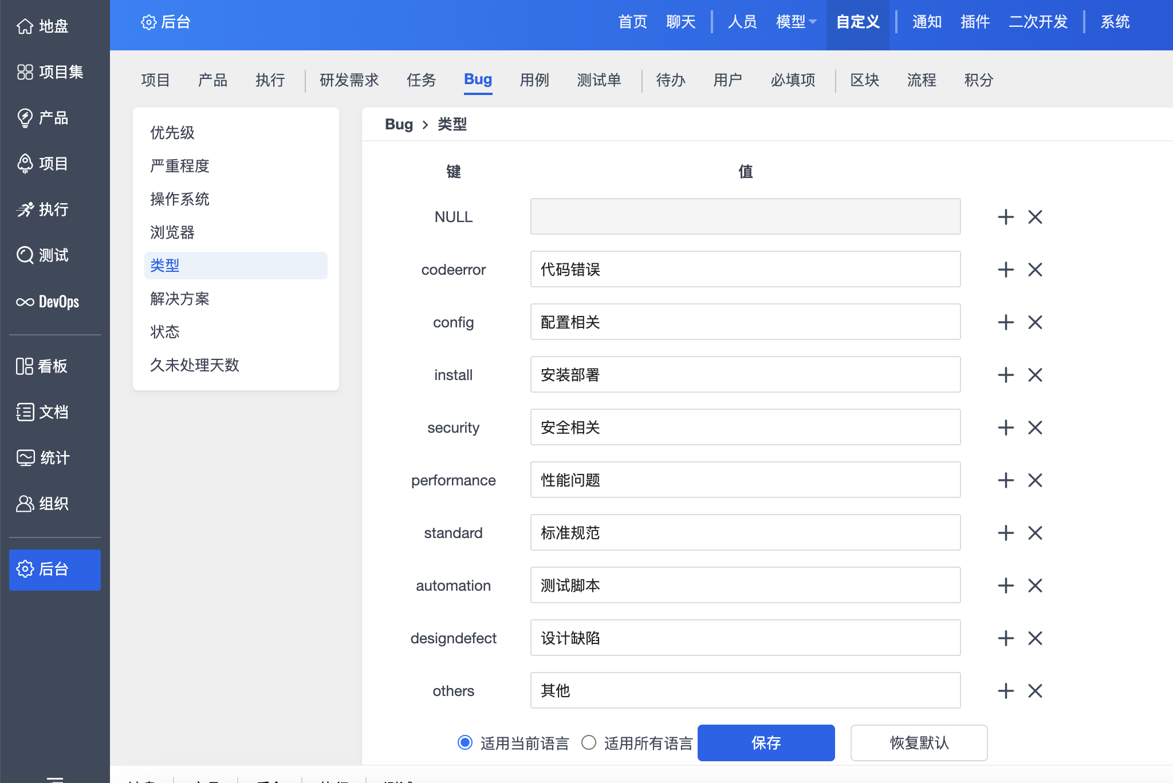Viewport: 1173px width, 783px height.
Task: Switch to the 流程 sub-tab
Action: 922,80
